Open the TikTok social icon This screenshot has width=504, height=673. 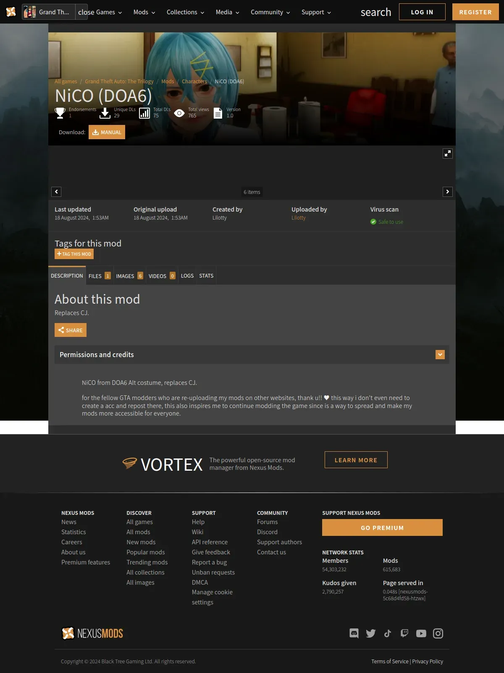click(x=388, y=633)
